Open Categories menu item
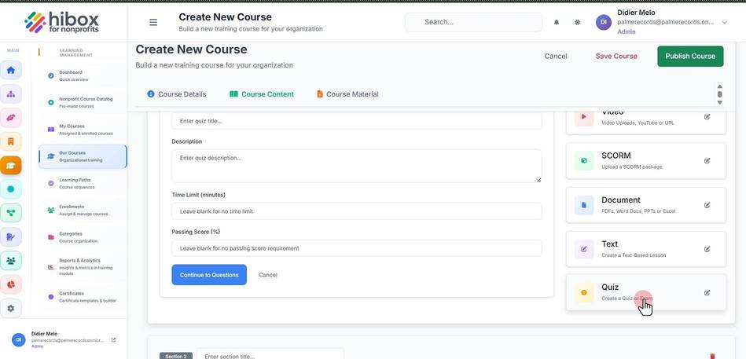This screenshot has height=359, width=746. pos(83,236)
